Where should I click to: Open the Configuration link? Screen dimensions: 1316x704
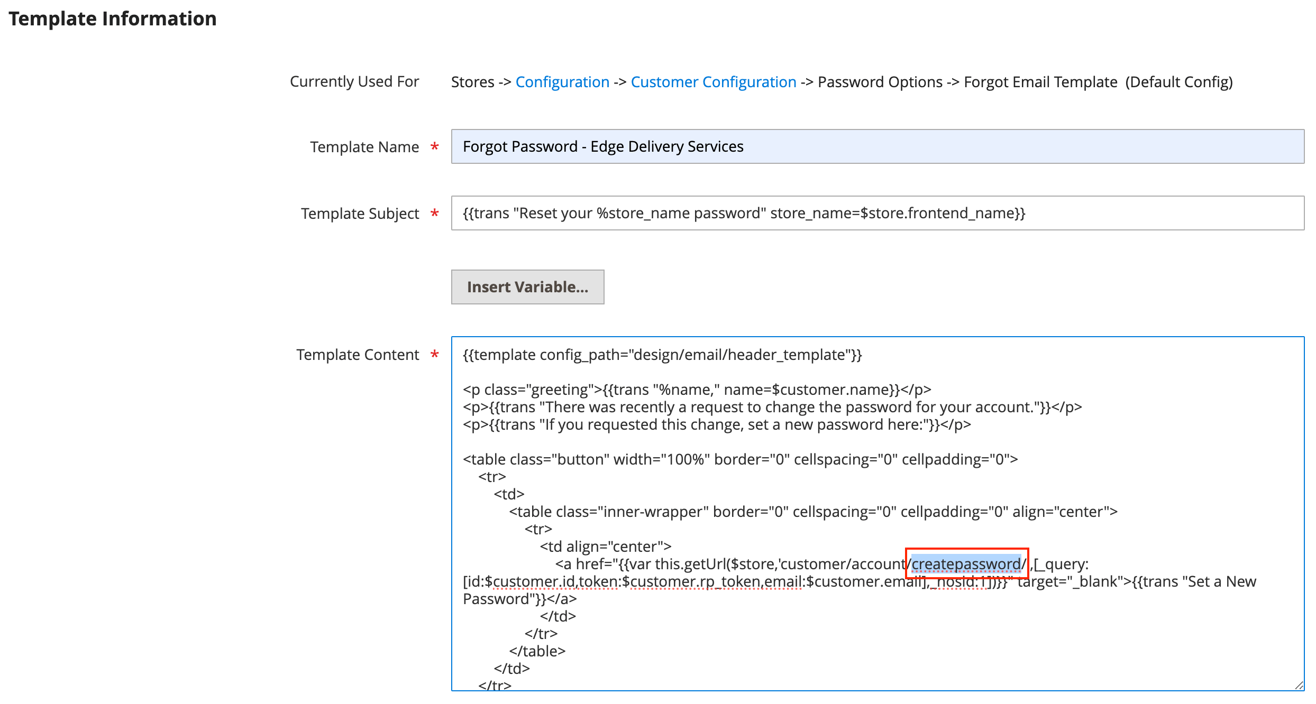coord(562,82)
